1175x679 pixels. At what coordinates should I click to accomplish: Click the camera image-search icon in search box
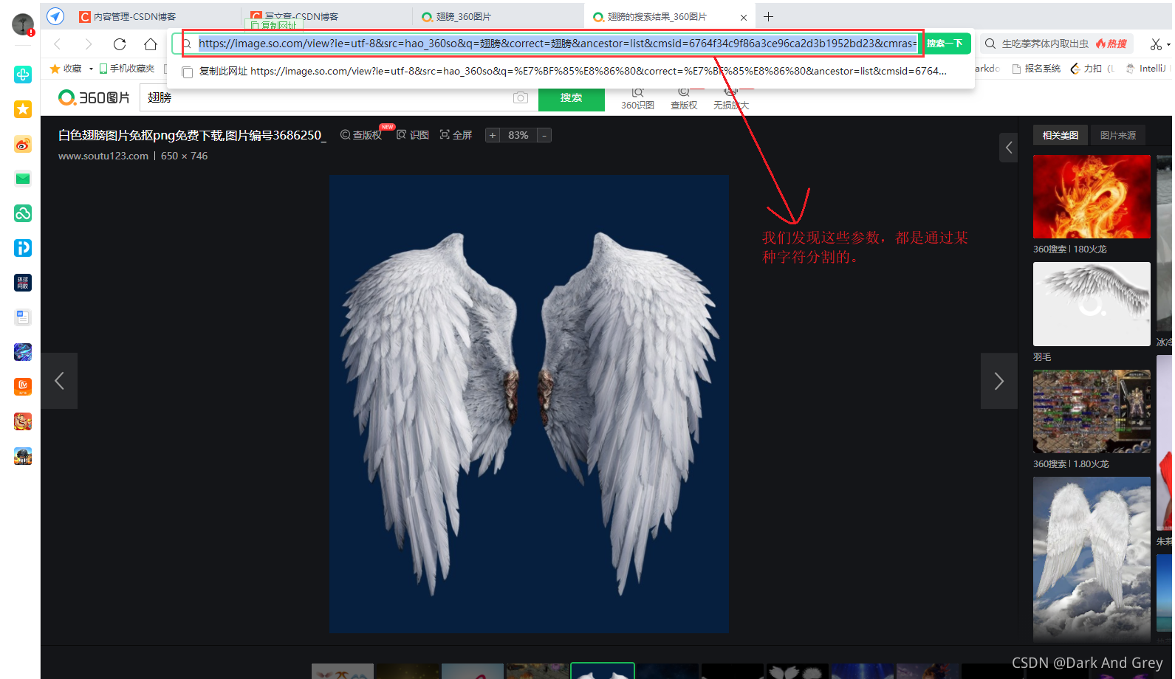[521, 97]
